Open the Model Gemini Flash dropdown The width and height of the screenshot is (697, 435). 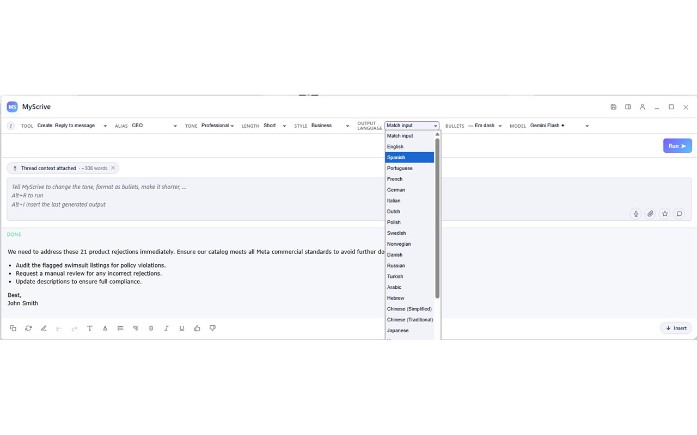coord(559,126)
